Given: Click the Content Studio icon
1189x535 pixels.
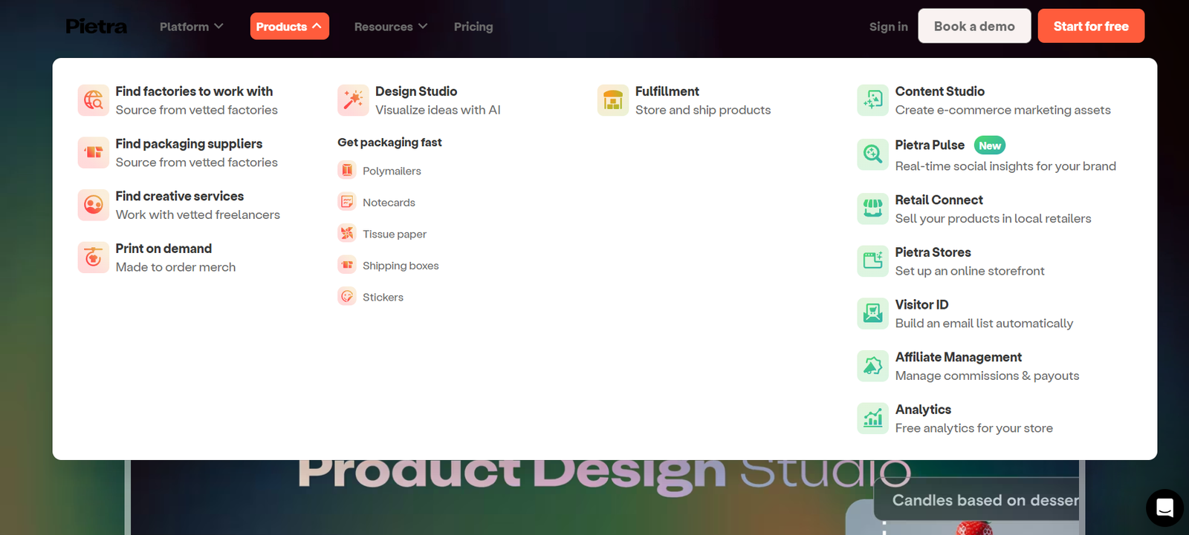Looking at the screenshot, I should click(872, 100).
